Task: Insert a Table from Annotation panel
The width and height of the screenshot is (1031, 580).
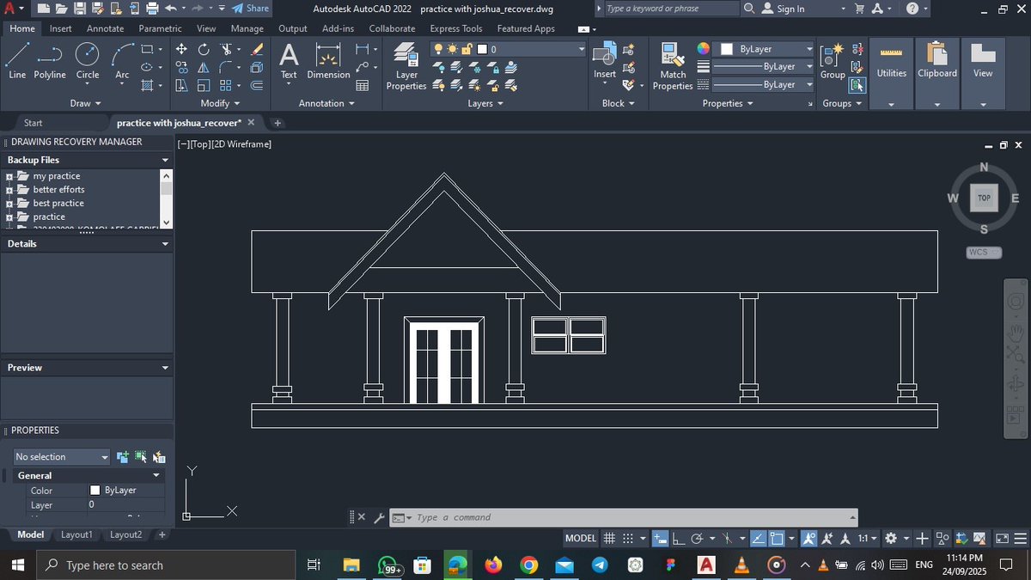Action: [x=363, y=85]
